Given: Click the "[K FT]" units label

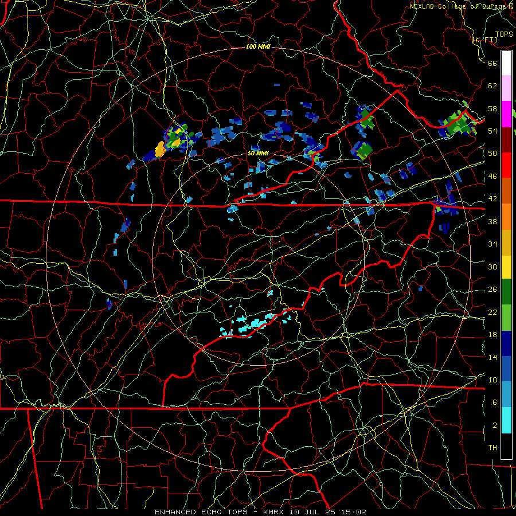Looking at the screenshot, I should [x=484, y=40].
